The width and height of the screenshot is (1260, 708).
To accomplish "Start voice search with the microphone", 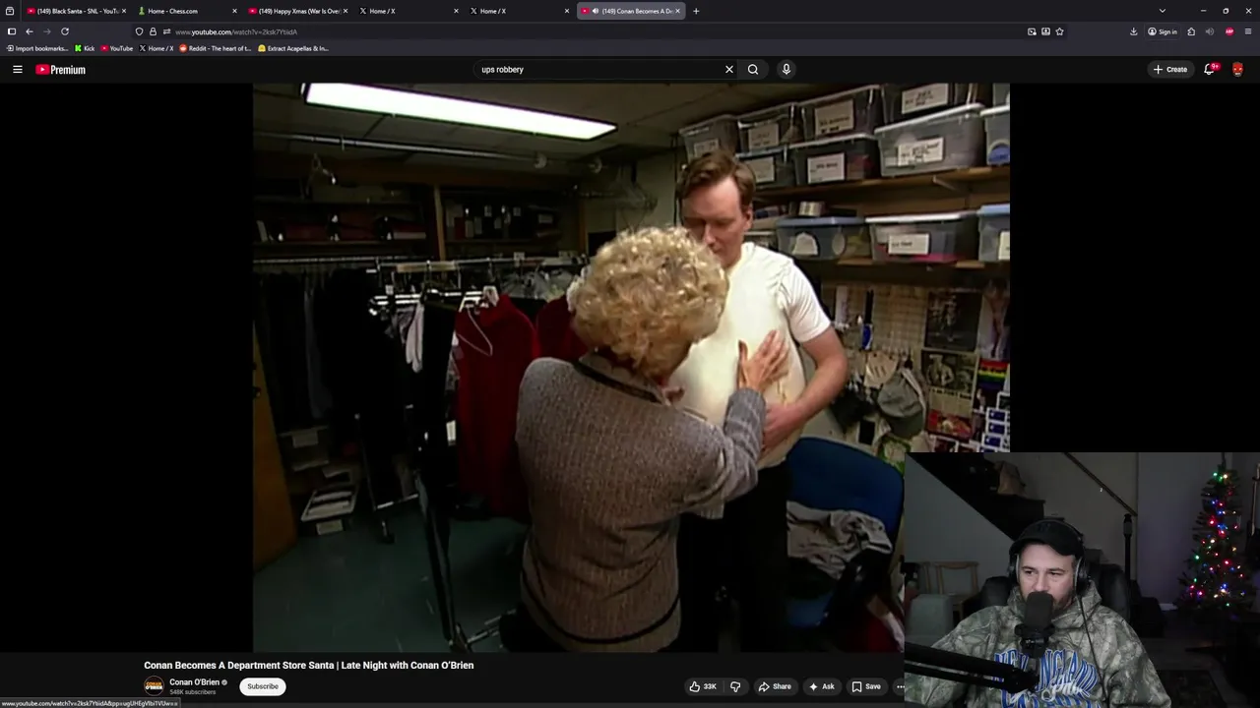I will [x=786, y=70].
